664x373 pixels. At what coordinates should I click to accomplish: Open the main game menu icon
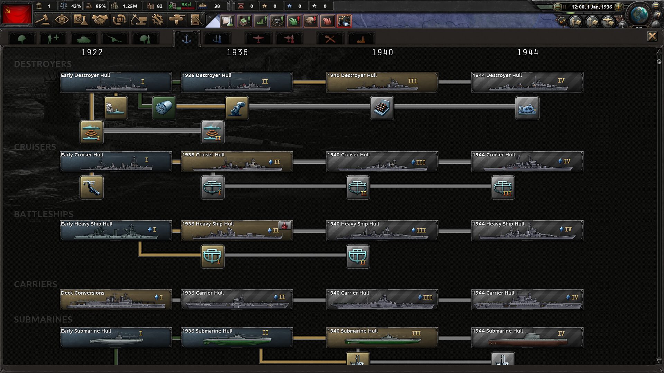point(656,6)
